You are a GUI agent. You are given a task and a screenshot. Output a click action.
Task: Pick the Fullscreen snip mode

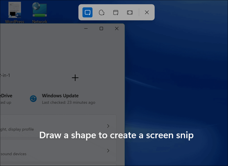coord(130,13)
